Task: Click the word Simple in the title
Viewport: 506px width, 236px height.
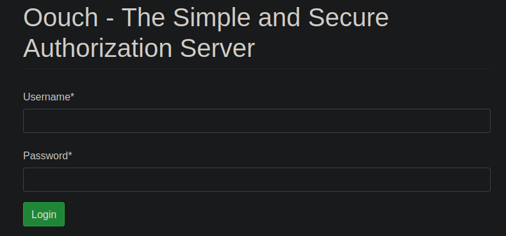Action: 212,18
